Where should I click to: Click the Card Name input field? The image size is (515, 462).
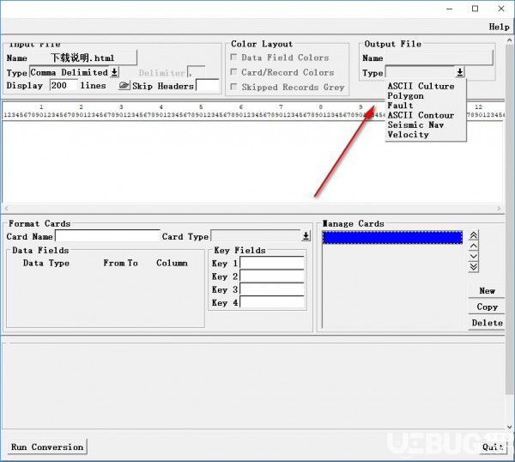107,236
